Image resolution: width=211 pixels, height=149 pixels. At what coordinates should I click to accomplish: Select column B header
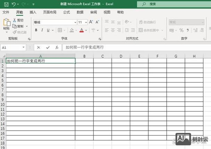[84, 56]
